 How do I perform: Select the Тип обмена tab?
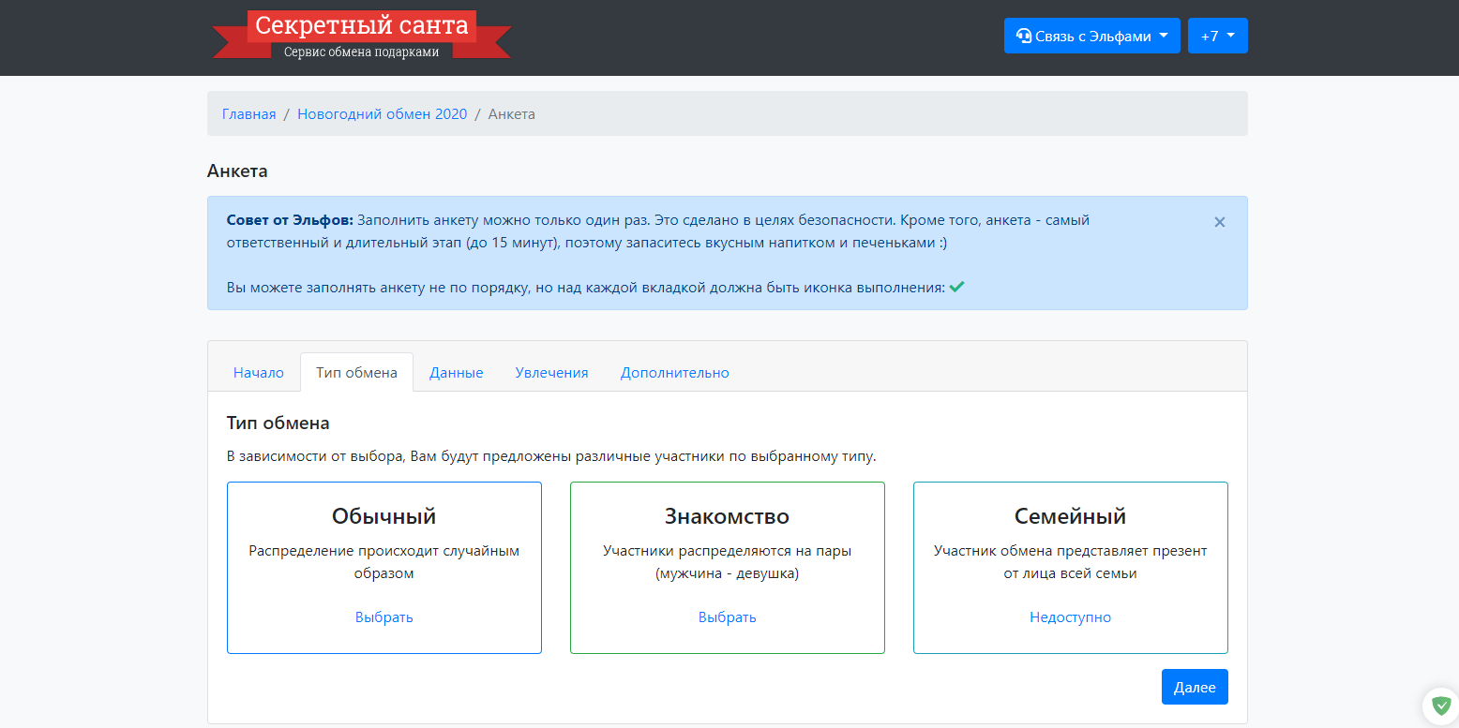356,372
